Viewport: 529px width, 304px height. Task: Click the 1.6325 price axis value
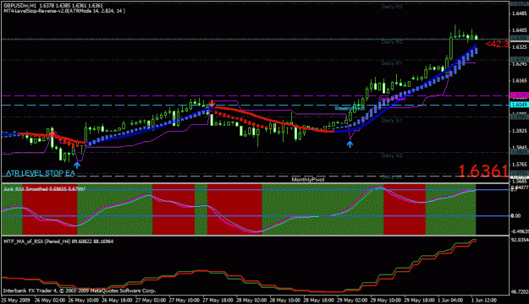tap(520, 47)
